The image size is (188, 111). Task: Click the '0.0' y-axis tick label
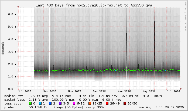11,89
